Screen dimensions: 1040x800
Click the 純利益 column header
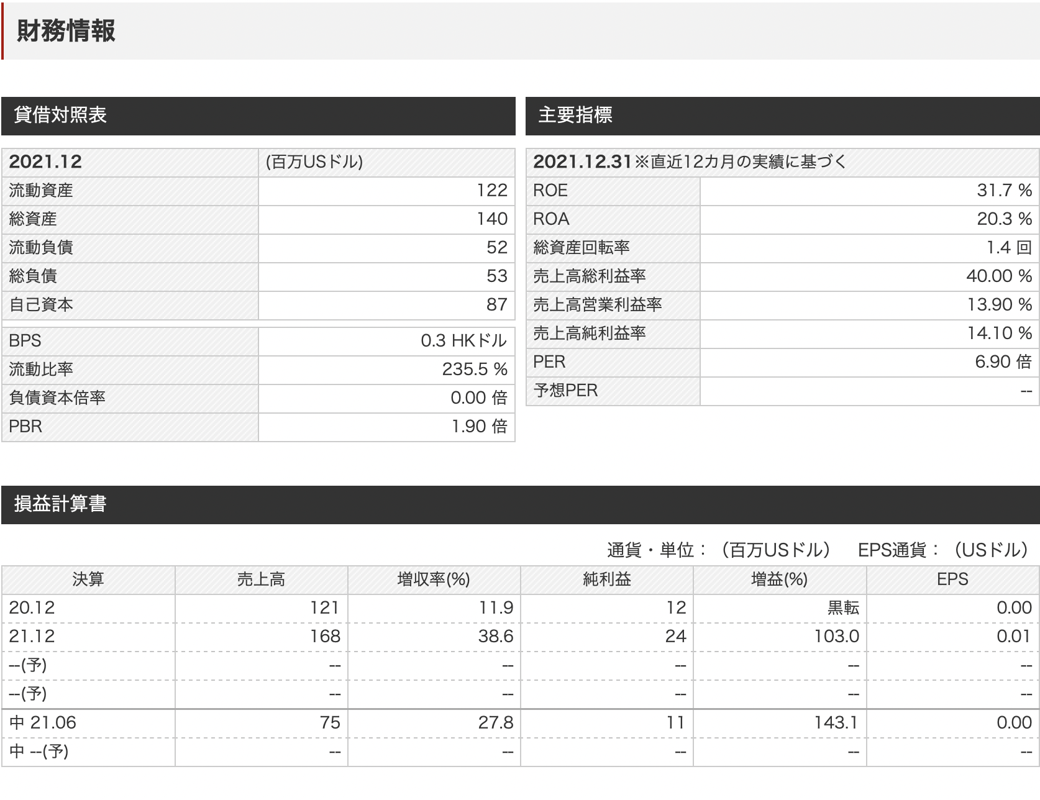(x=606, y=580)
